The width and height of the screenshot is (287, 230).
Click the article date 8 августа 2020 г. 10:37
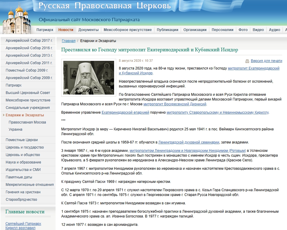click(136, 61)
